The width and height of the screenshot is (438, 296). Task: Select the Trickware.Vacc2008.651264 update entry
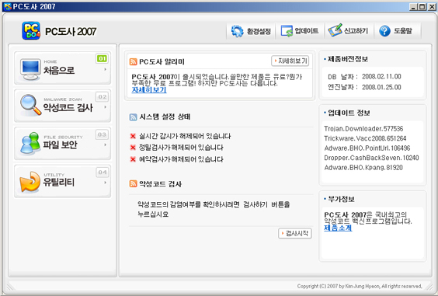[365, 138]
